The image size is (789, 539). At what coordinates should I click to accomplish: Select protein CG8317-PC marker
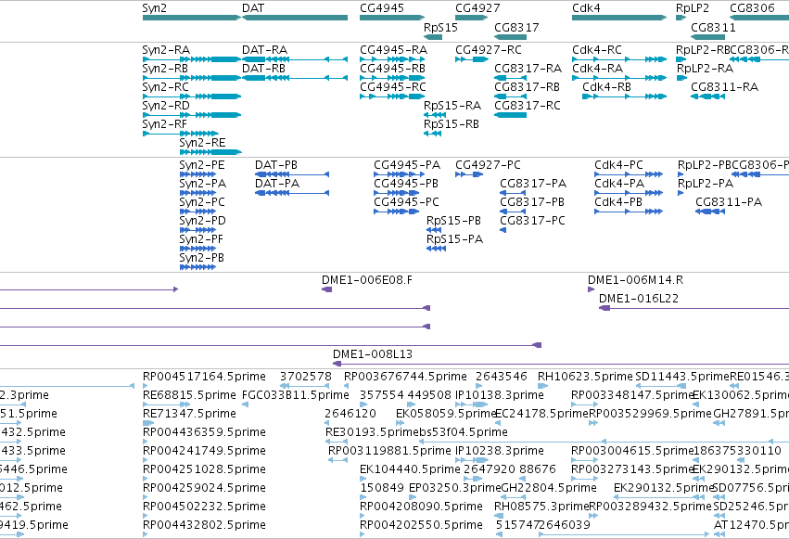(x=503, y=230)
